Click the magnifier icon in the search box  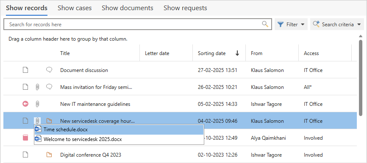point(265,24)
